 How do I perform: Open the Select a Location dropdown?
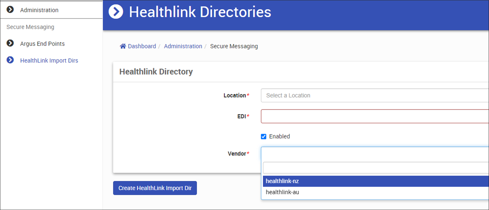coord(375,95)
